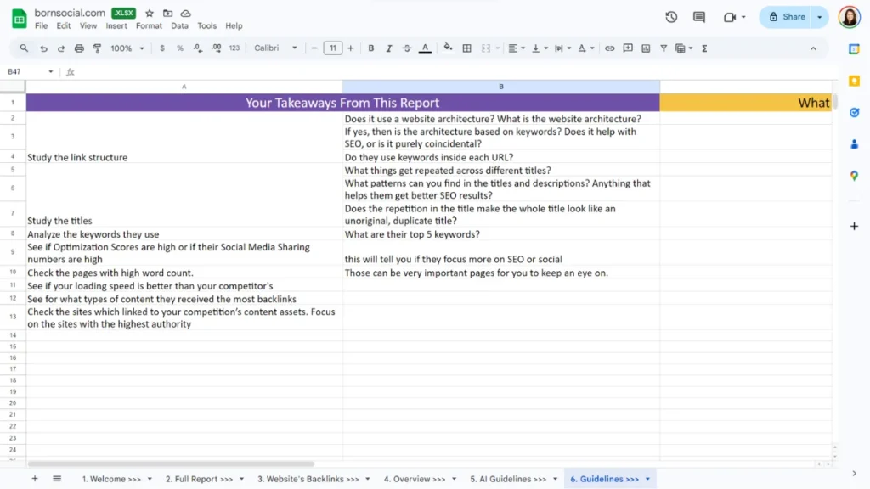Click the borders icon in toolbar
The image size is (870, 489).
466,48
